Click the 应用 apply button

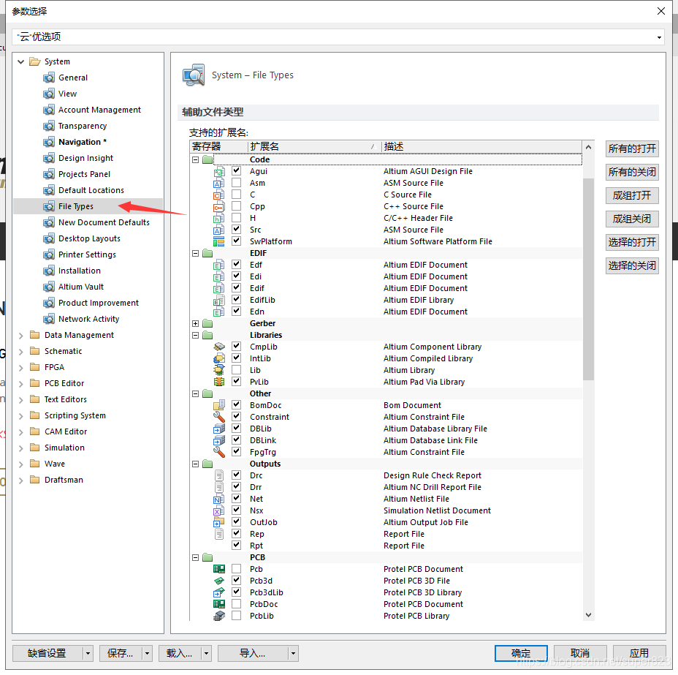[639, 653]
